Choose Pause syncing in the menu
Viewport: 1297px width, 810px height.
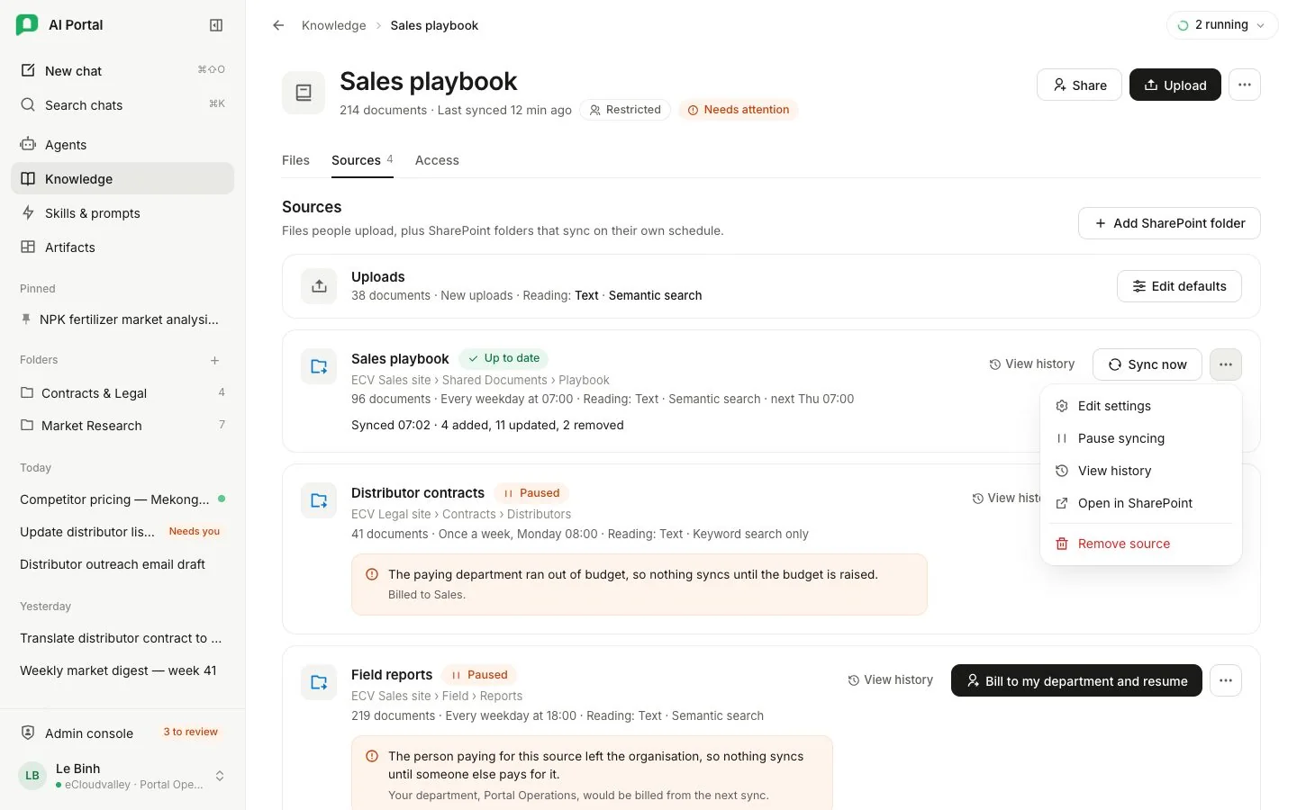[1140, 438]
